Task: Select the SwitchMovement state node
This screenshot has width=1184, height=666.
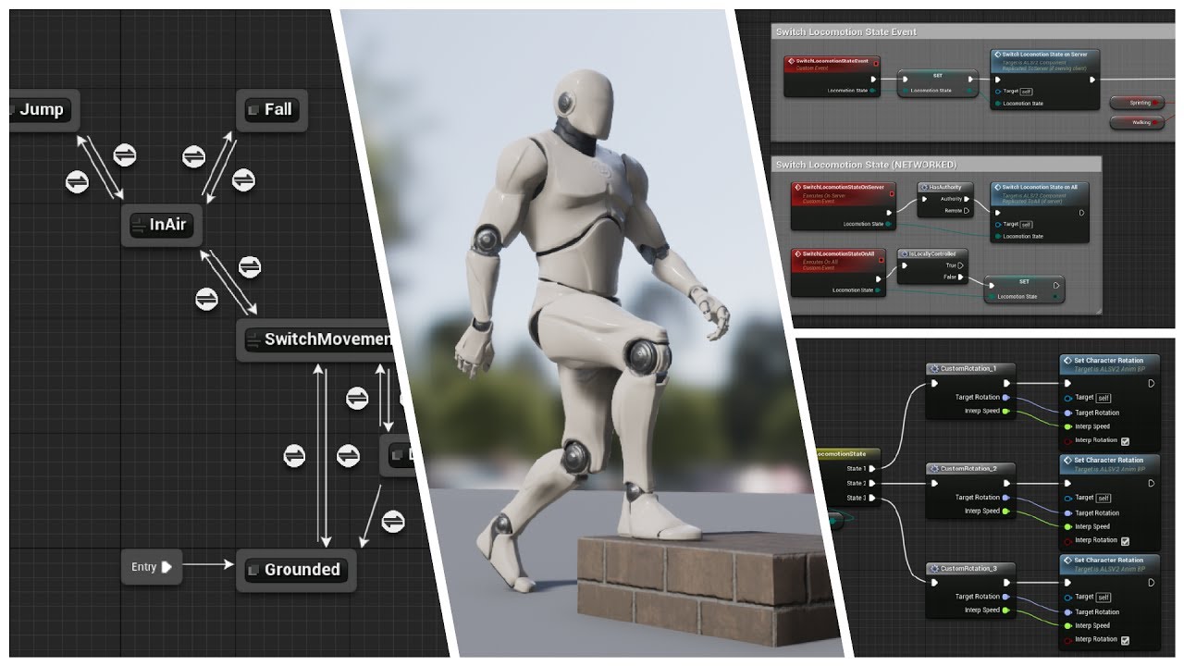Action: pyautogui.click(x=316, y=339)
